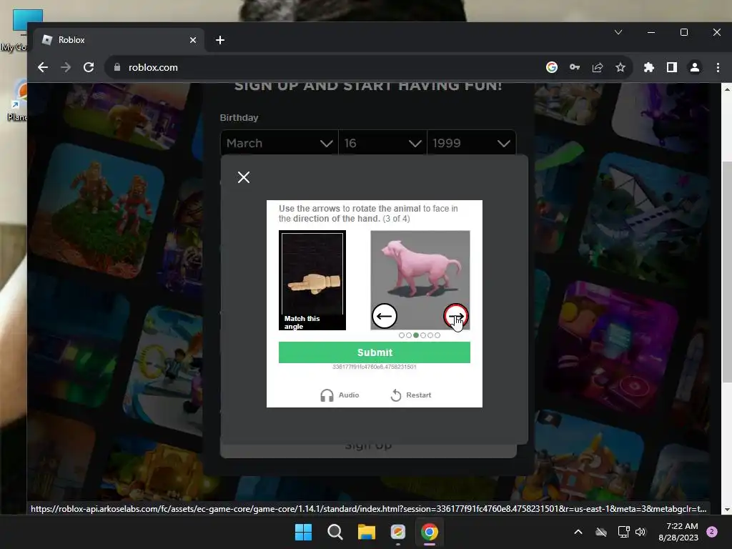Switch to the Audio challenge
732x549 pixels.
tap(340, 395)
